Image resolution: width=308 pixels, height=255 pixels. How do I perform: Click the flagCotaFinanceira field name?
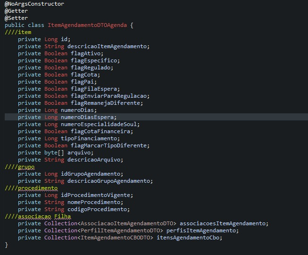pyautogui.click(x=100, y=131)
